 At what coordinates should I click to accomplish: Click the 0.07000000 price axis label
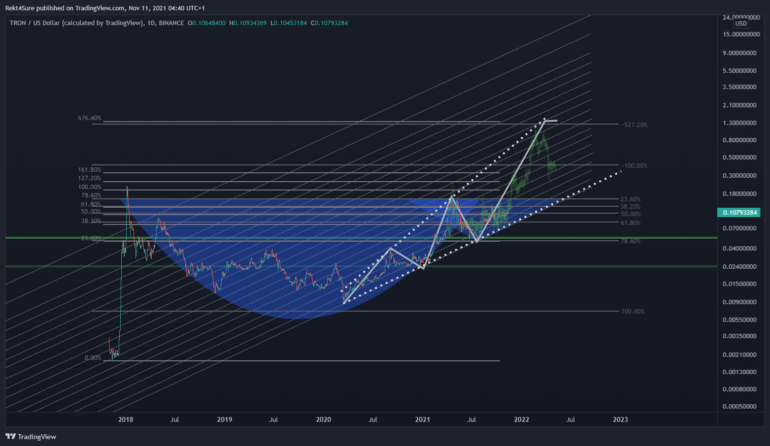pyautogui.click(x=739, y=228)
